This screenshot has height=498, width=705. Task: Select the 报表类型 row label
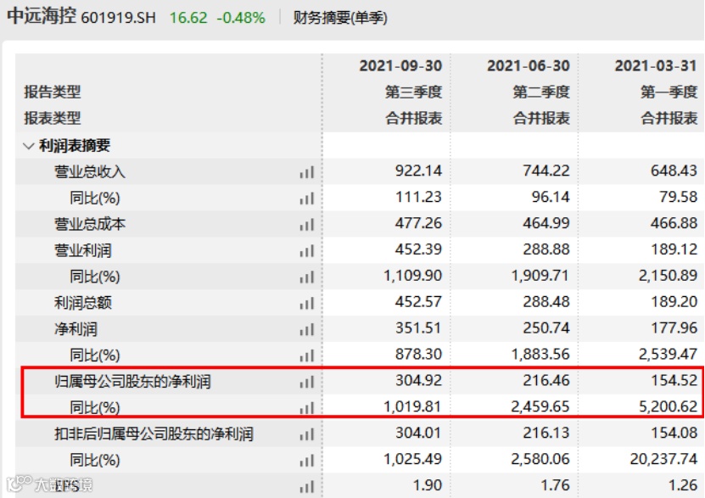coord(52,118)
